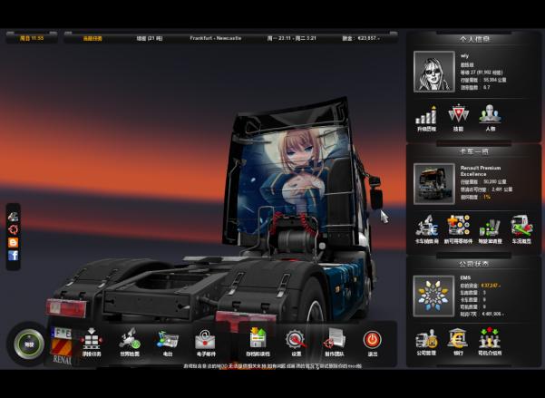Open the bank euro building icon
The image size is (545, 398).
[458, 338]
